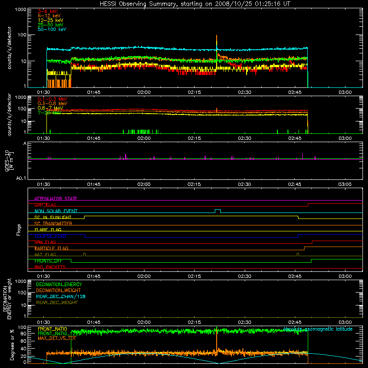Click the red BAD_PACKETS flag label

50,267
